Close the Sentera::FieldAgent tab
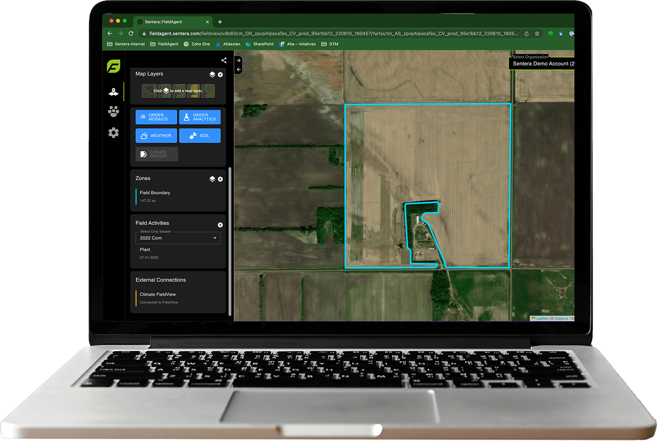This screenshot has width=668, height=441. point(208,22)
